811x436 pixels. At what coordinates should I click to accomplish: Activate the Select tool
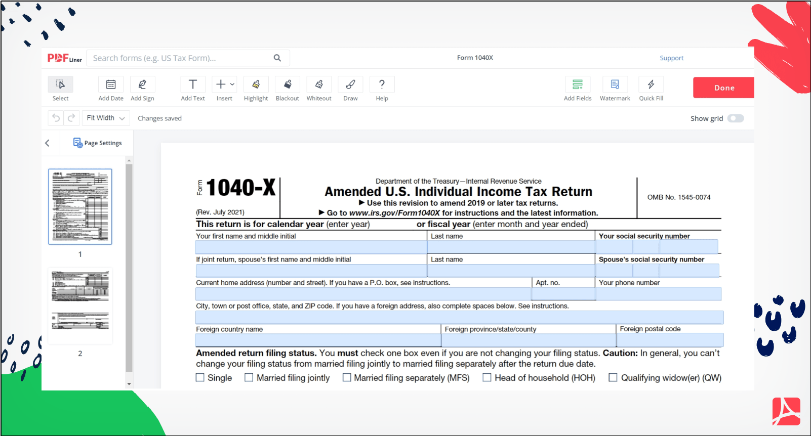[x=60, y=84]
